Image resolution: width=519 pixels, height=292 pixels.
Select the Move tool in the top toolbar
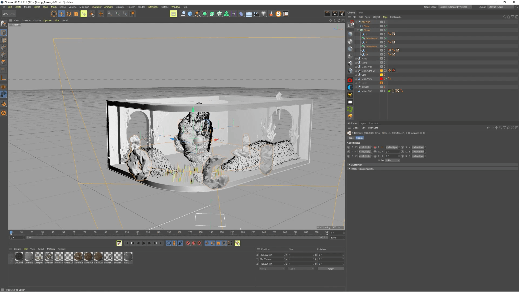click(x=62, y=14)
